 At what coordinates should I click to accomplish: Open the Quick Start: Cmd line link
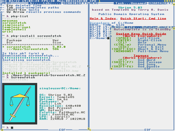[143, 19]
